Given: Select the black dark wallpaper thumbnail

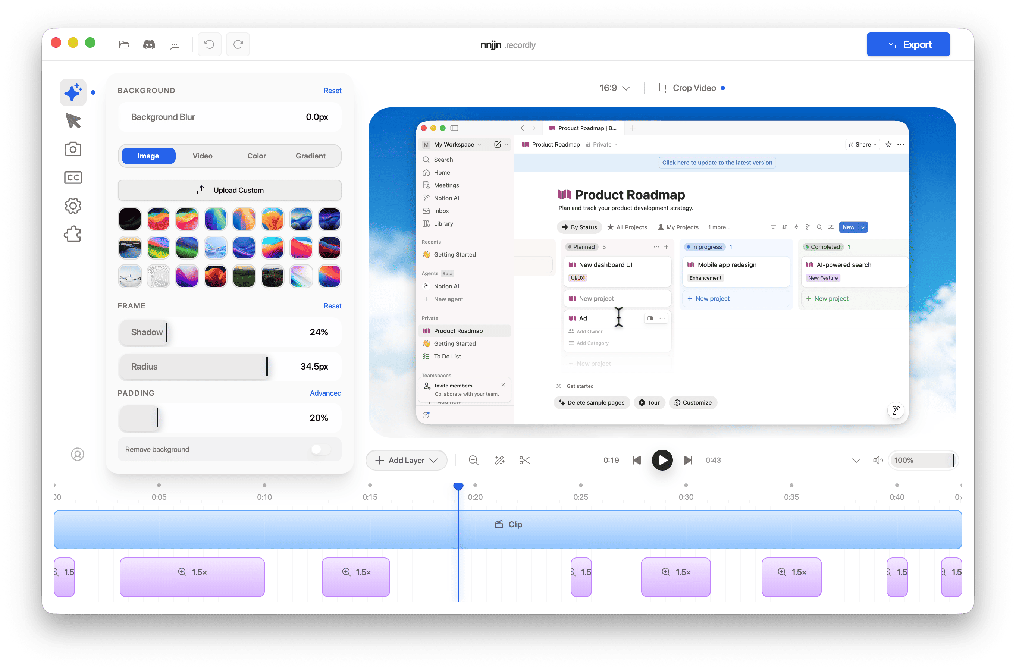Looking at the screenshot, I should click(130, 219).
